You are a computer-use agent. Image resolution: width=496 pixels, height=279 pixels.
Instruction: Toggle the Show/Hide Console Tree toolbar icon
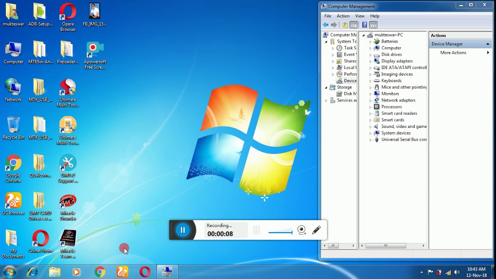(353, 25)
